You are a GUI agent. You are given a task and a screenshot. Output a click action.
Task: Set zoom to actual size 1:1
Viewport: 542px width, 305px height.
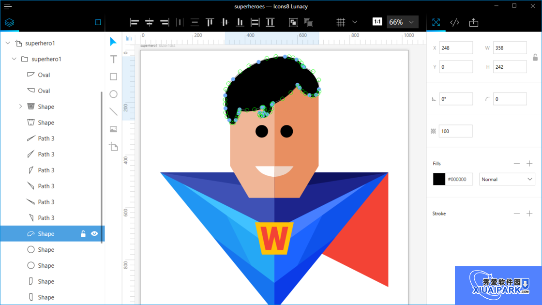pyautogui.click(x=377, y=22)
